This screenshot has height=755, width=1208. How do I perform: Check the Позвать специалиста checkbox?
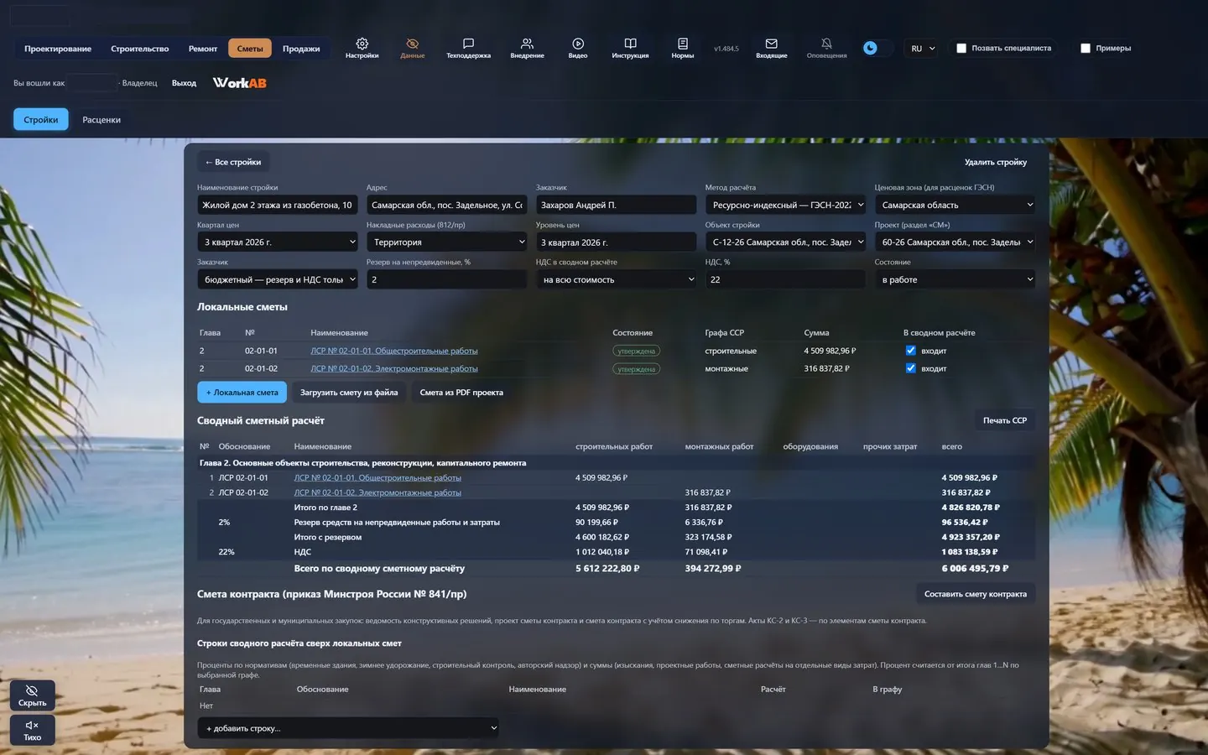point(961,49)
